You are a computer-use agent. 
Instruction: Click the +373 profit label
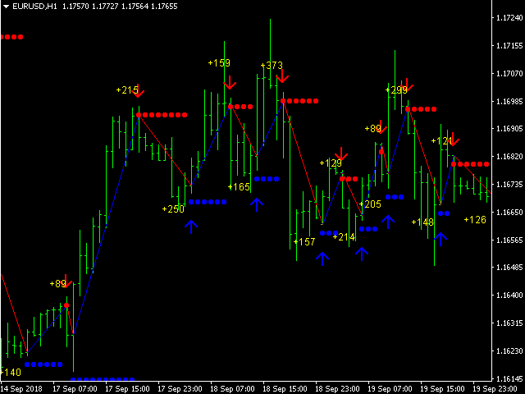[272, 65]
